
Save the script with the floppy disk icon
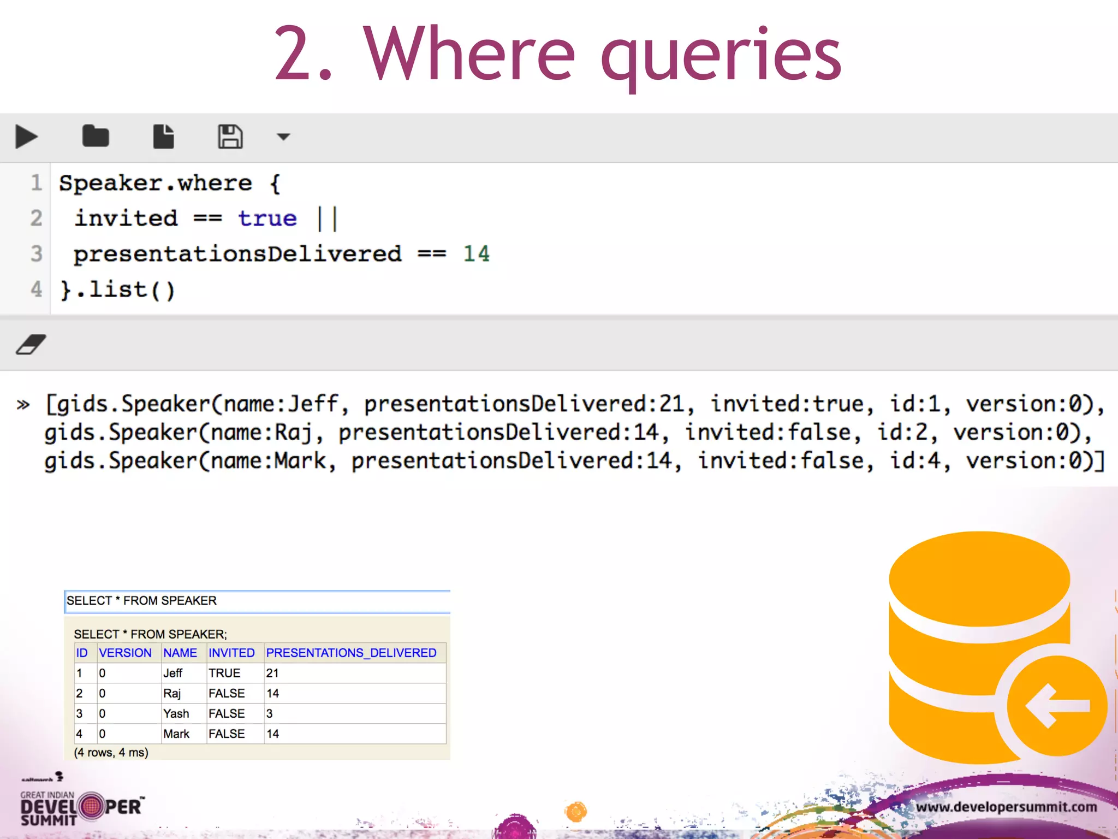tap(230, 137)
